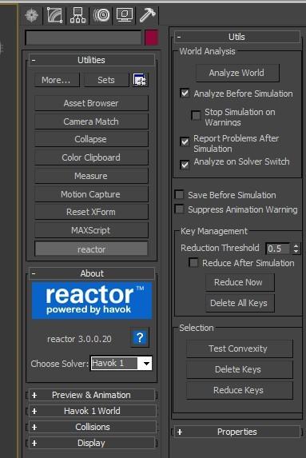The image size is (306, 458).
Task: Expand the Havok 1 World rollout
Action: 92,411
